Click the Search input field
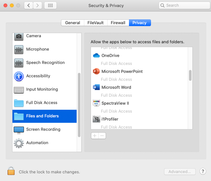 [x=185, y=5]
